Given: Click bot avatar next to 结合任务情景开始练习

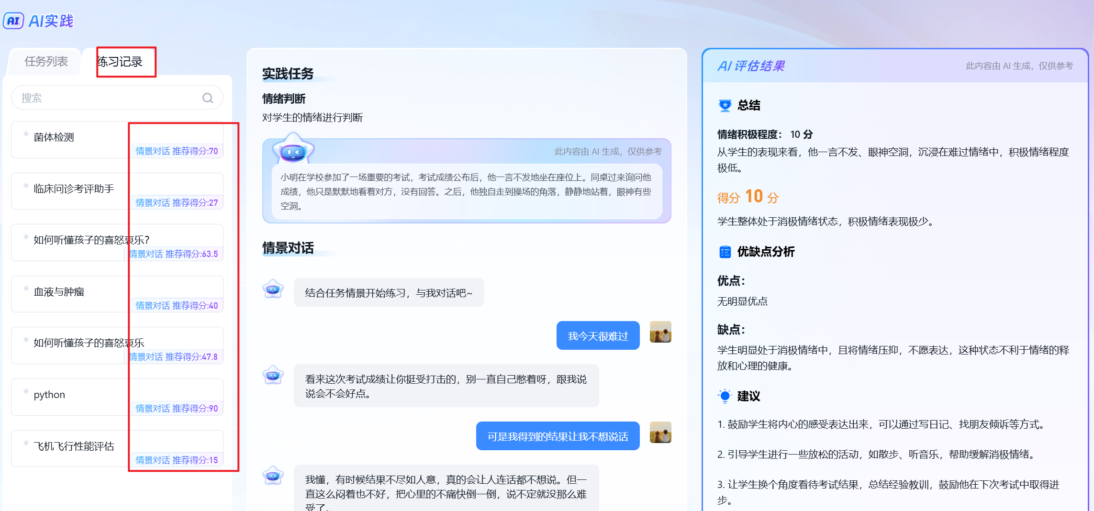Looking at the screenshot, I should pyautogui.click(x=273, y=289).
